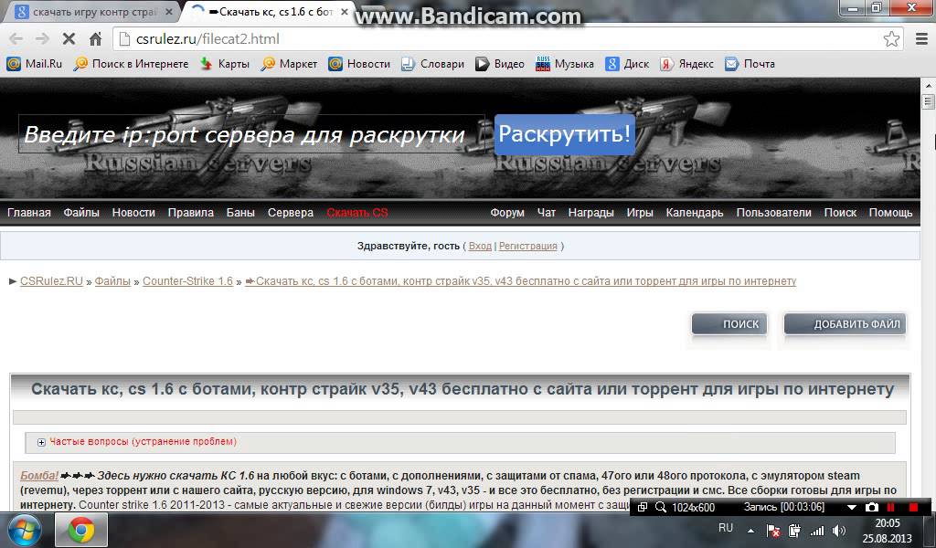936x548 pixels.
Task: Click the Регистрация link
Action: pyautogui.click(x=527, y=246)
